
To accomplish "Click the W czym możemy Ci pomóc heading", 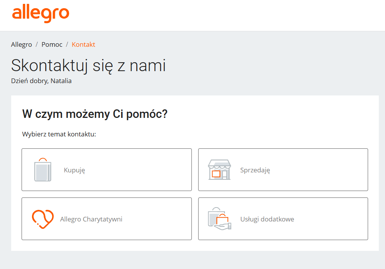I will pyautogui.click(x=95, y=114).
